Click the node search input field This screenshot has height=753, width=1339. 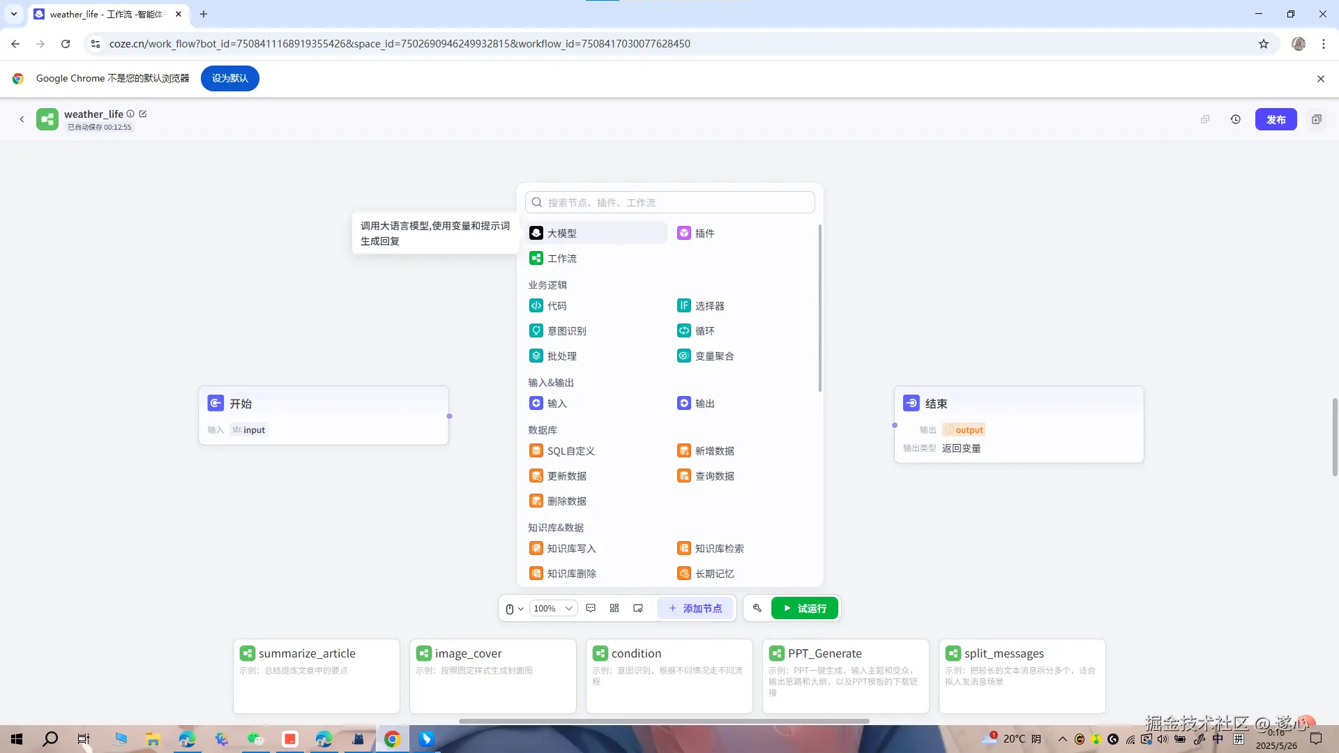click(669, 202)
